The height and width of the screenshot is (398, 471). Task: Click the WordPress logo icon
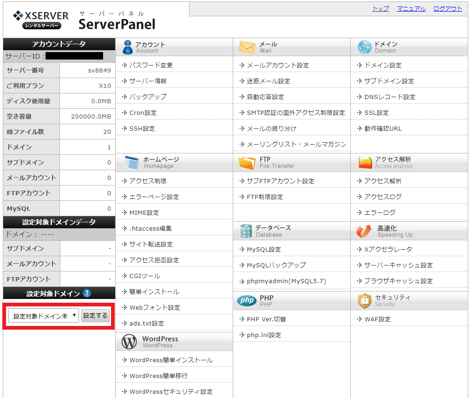click(129, 342)
